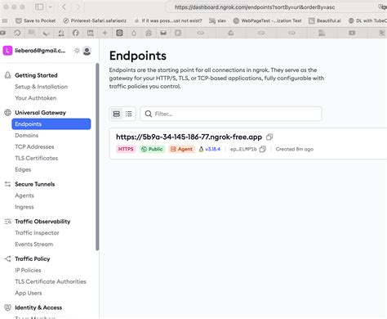This screenshot has height=319, width=387.
Task: Open Setup & Installation page
Action: [42, 87]
